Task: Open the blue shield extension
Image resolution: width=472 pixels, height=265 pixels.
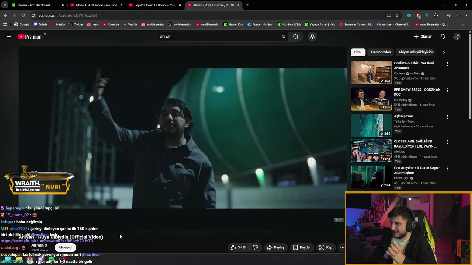Action: [x=427, y=15]
